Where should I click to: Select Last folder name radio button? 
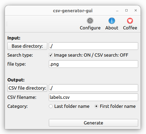(x=51, y=106)
